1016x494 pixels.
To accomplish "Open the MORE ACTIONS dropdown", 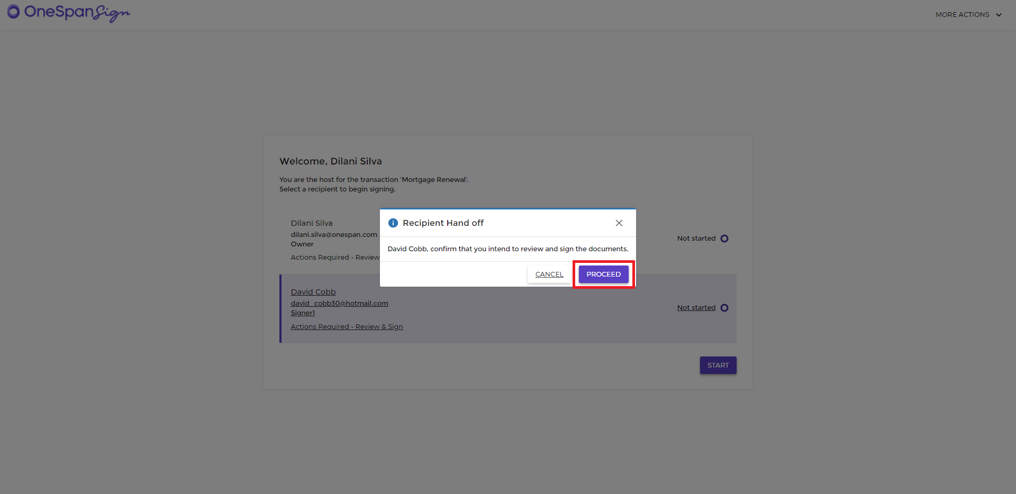I will (968, 15).
